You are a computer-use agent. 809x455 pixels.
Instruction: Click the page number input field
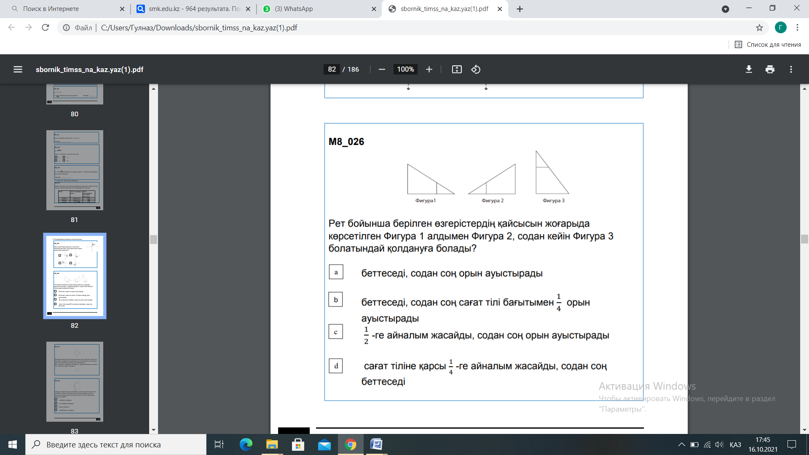(x=332, y=70)
